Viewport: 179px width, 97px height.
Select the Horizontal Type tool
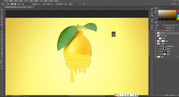click(2, 46)
